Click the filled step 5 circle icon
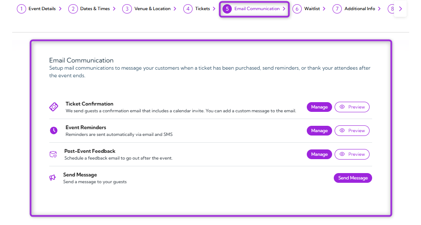The height and width of the screenshot is (225, 421). [x=227, y=9]
